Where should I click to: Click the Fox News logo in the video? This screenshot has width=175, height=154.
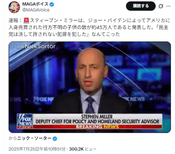25,120
